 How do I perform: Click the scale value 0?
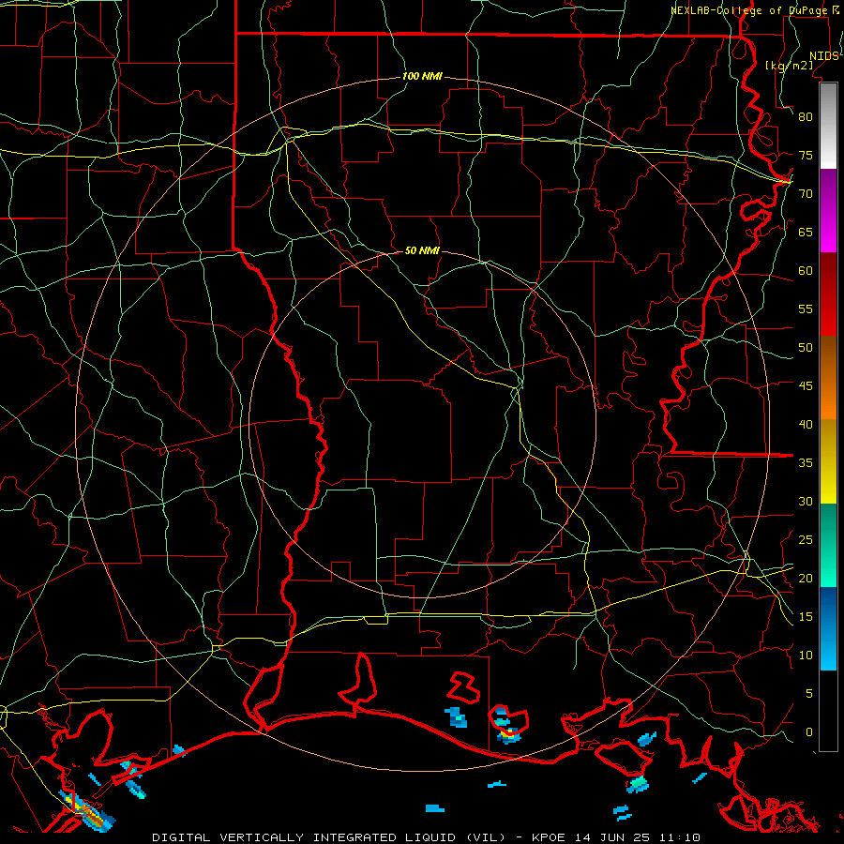click(x=809, y=732)
